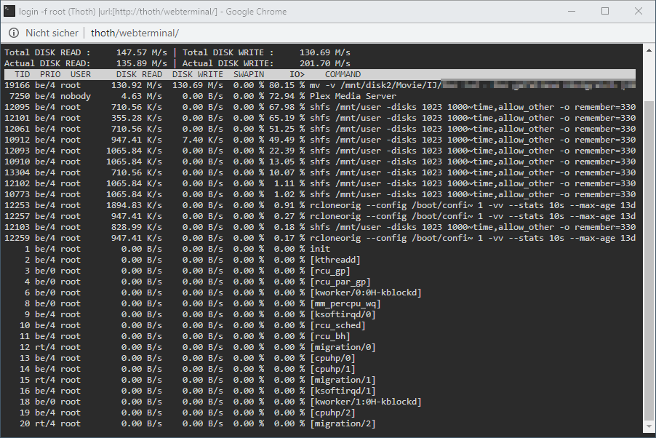Click the [migration/2] process
The width and height of the screenshot is (656, 438).
tap(343, 423)
